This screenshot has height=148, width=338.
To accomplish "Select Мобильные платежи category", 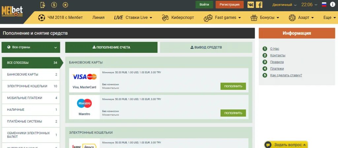I will 31,98.
